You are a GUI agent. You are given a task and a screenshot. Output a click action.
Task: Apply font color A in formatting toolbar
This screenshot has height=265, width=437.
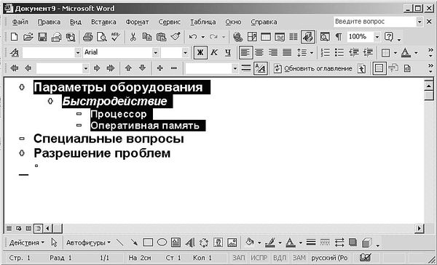[x=406, y=52]
